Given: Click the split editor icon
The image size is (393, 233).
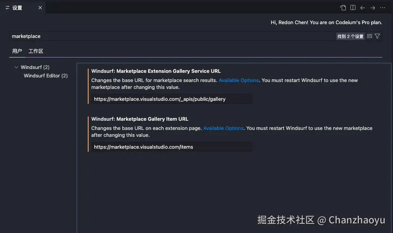Looking at the screenshot, I should click(x=353, y=8).
